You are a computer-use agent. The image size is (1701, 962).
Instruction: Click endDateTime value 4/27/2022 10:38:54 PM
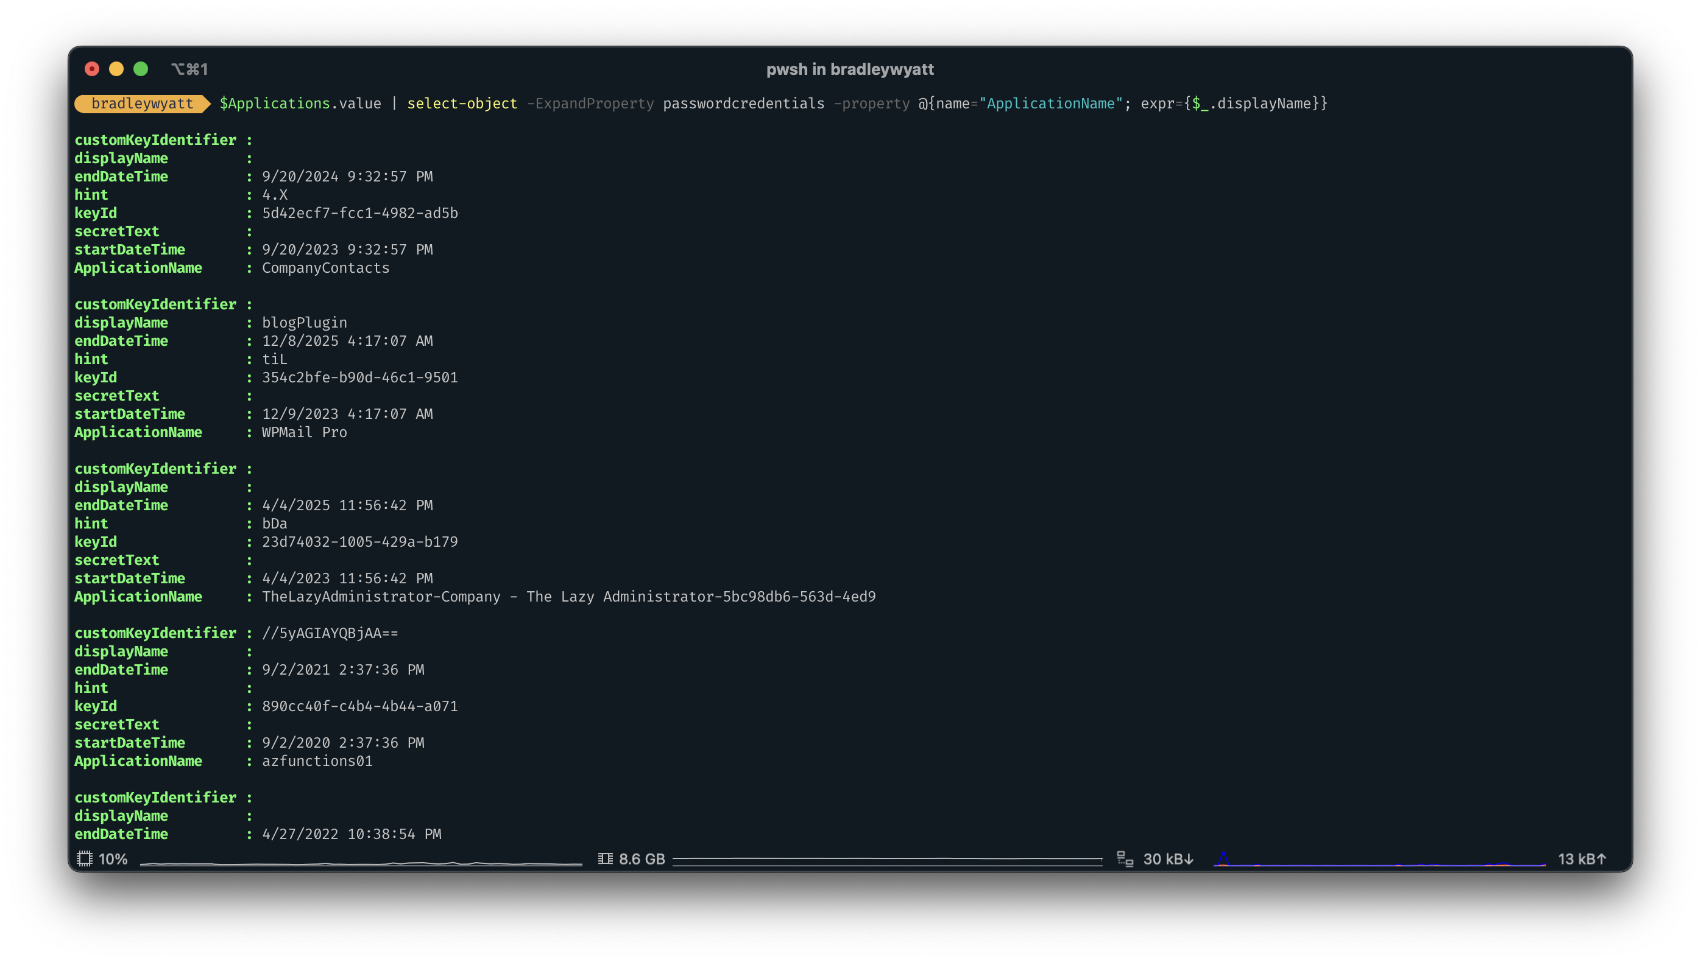pos(352,834)
